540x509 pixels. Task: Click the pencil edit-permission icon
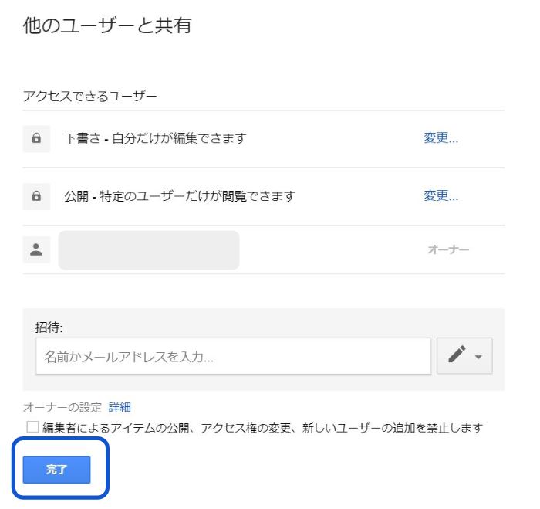(457, 355)
